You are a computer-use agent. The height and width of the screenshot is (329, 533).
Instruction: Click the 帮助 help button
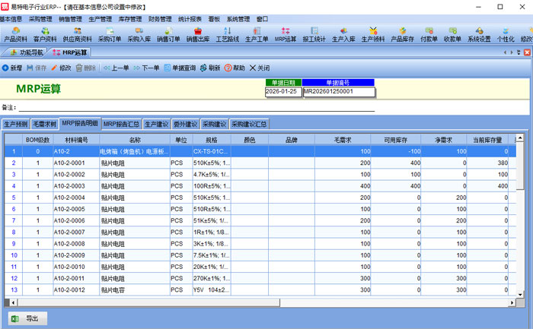point(235,68)
